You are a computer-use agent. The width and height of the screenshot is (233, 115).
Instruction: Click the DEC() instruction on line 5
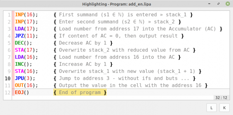23,43
